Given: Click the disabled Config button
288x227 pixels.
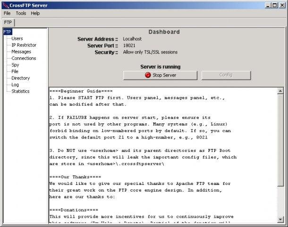Looking at the screenshot, I should [226, 75].
